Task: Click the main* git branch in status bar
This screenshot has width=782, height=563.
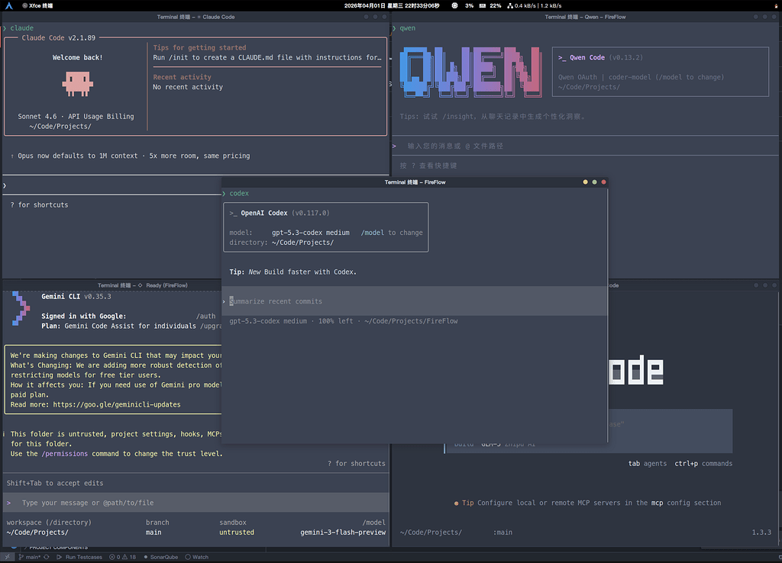Action: pyautogui.click(x=30, y=557)
